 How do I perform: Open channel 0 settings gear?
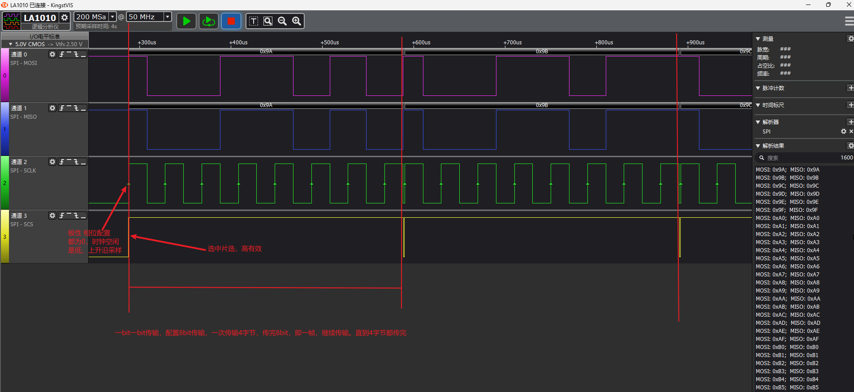[x=52, y=54]
